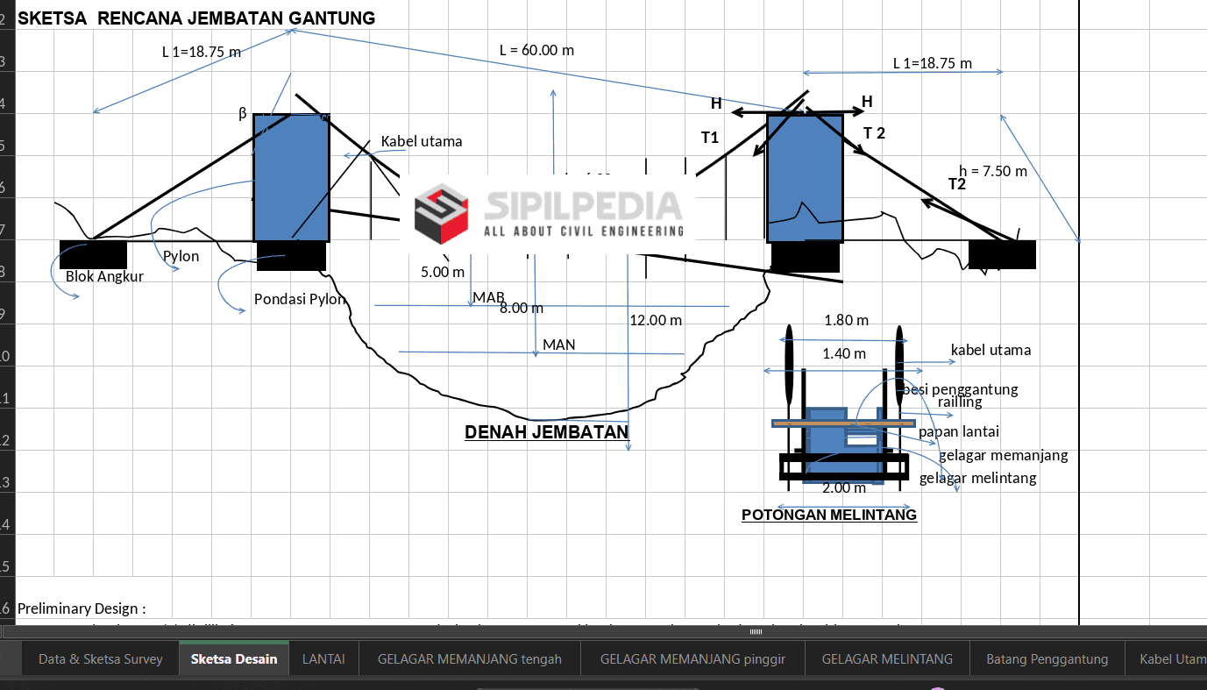Select the Preliminary Design cell
Image resolution: width=1207 pixels, height=690 pixels.
[82, 608]
